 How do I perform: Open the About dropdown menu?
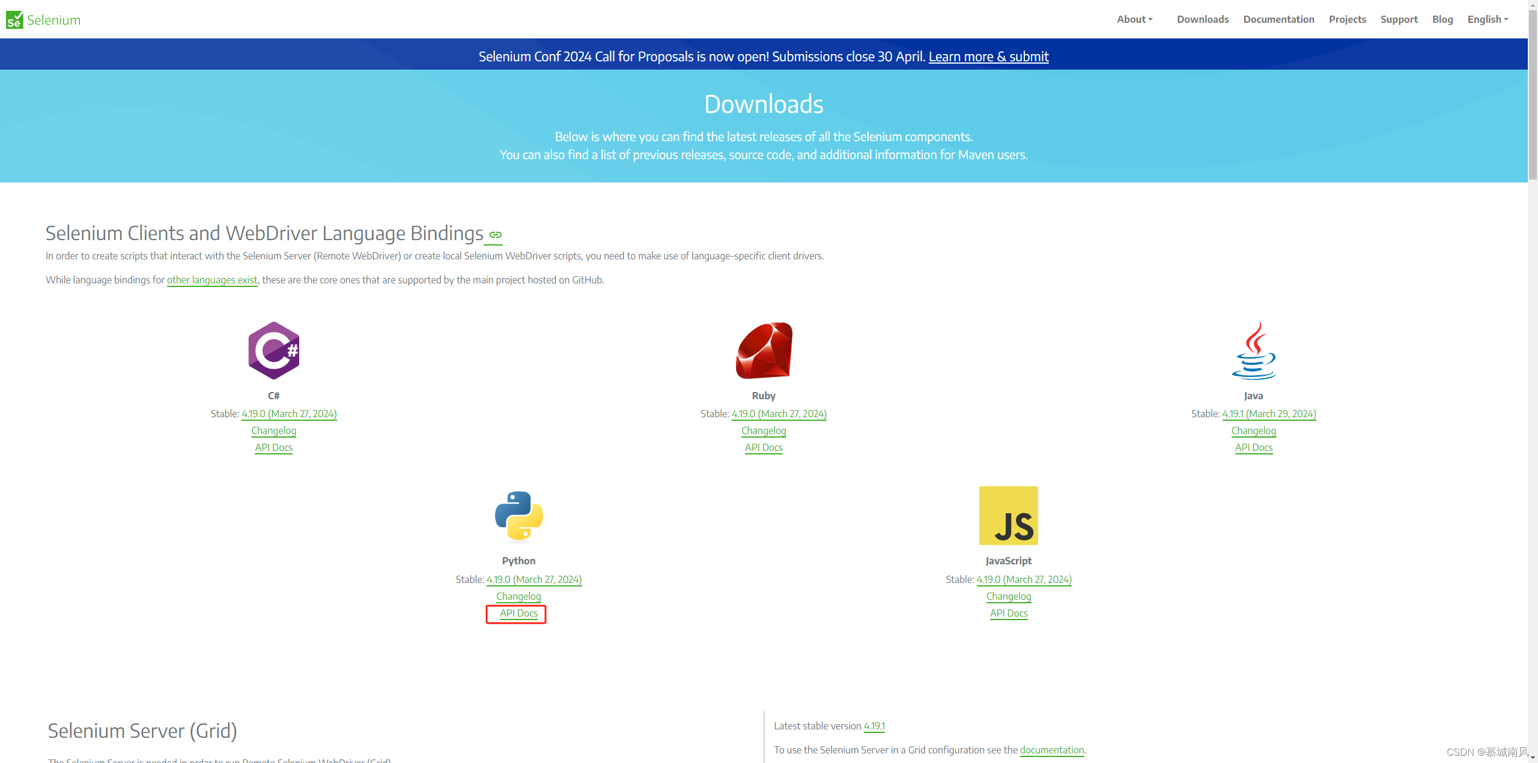[1134, 19]
